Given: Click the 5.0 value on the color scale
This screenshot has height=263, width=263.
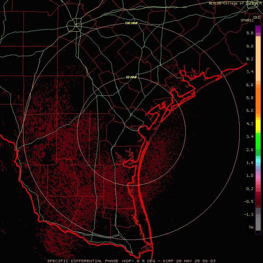Looking at the screenshot, I should pos(250,111).
